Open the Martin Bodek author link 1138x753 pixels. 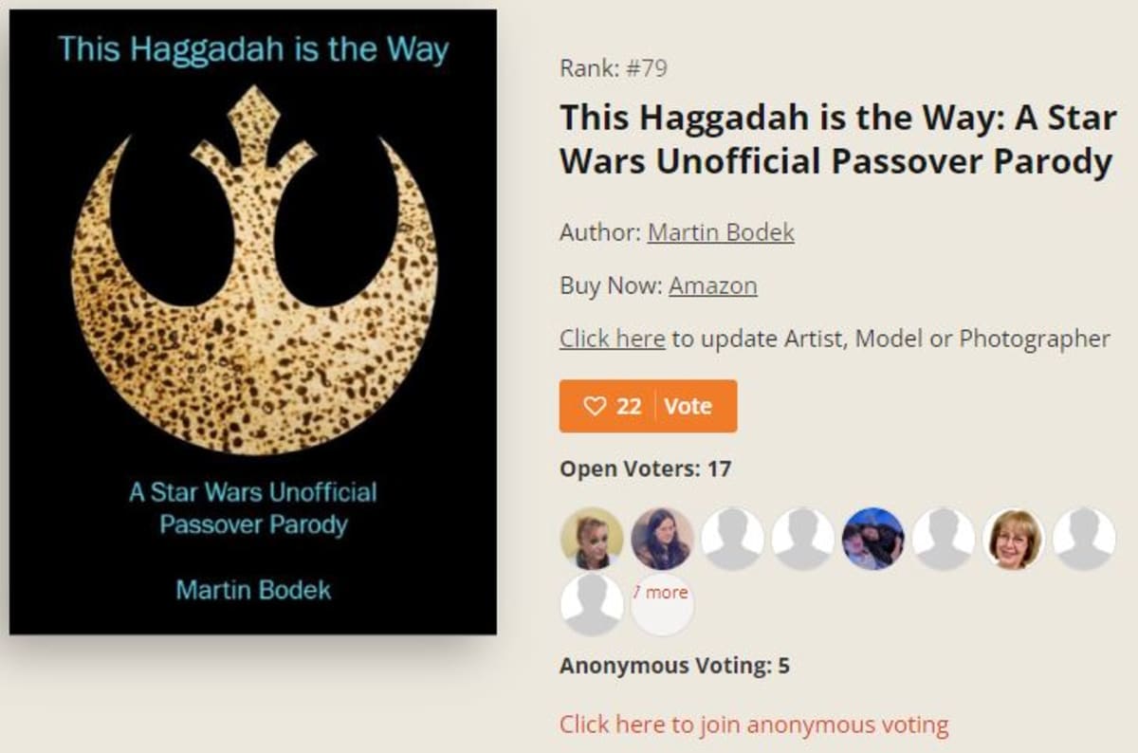[x=721, y=232]
